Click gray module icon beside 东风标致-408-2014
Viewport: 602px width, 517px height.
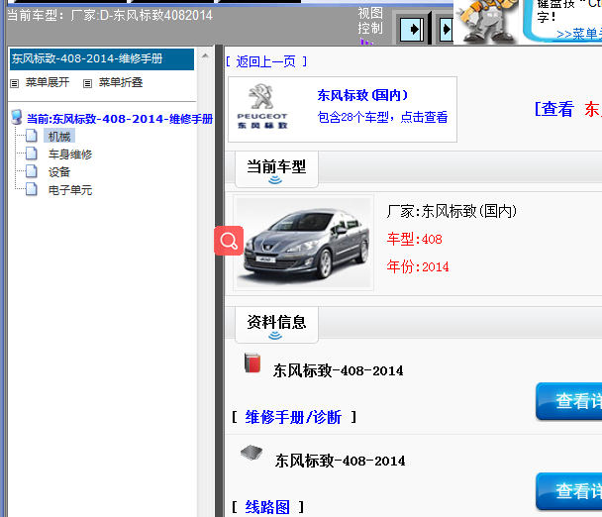[x=251, y=453]
